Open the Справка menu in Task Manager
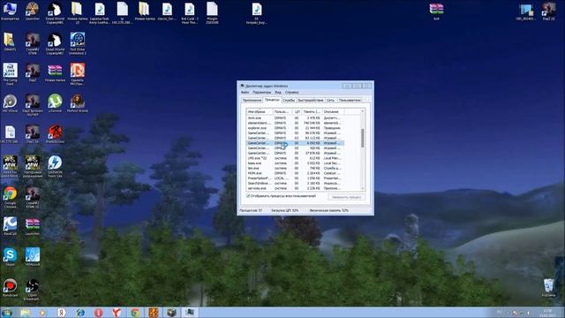Image resolution: width=565 pixels, height=318 pixels. (291, 92)
